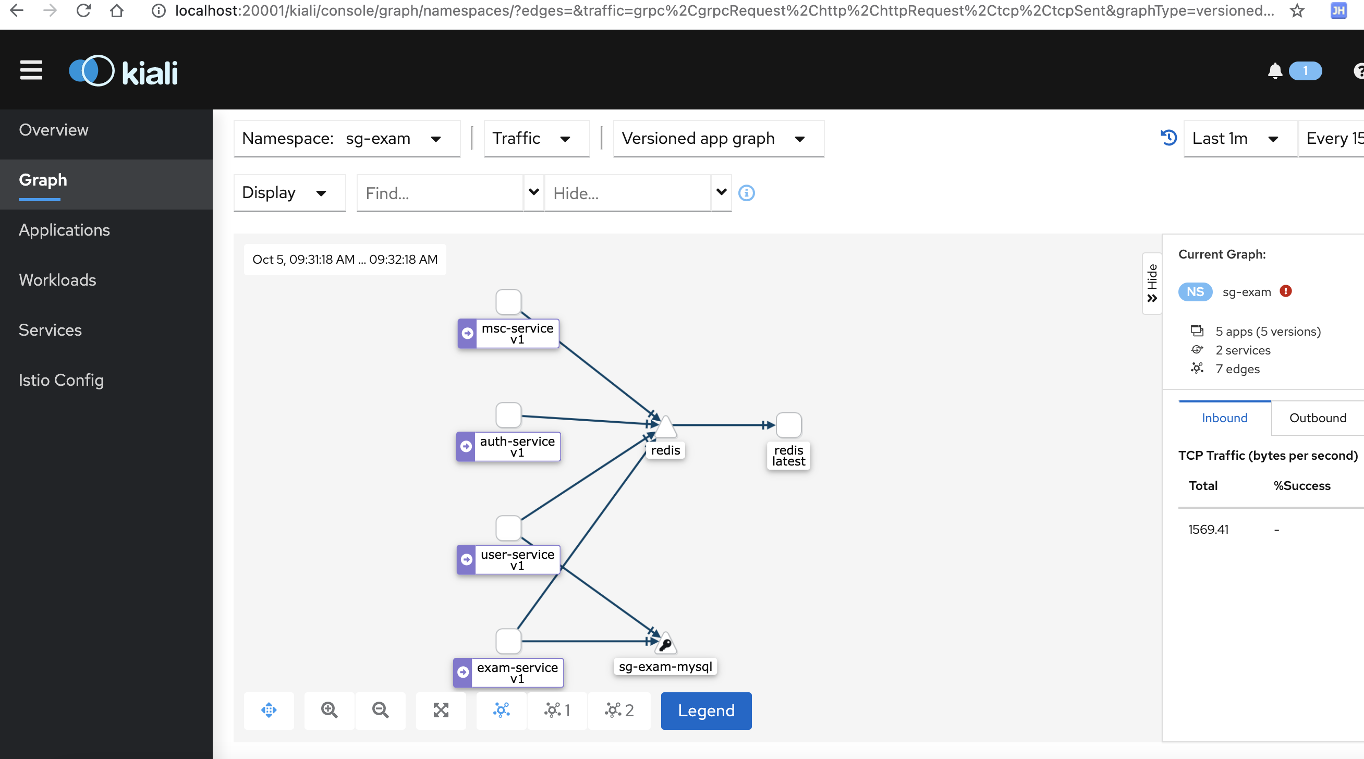Open the Traffic dropdown

[537, 139]
